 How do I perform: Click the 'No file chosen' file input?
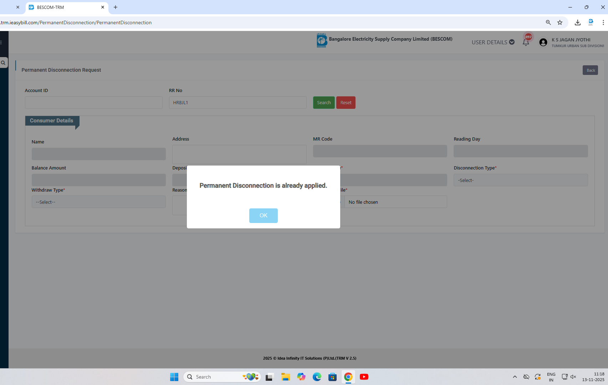[395, 202]
